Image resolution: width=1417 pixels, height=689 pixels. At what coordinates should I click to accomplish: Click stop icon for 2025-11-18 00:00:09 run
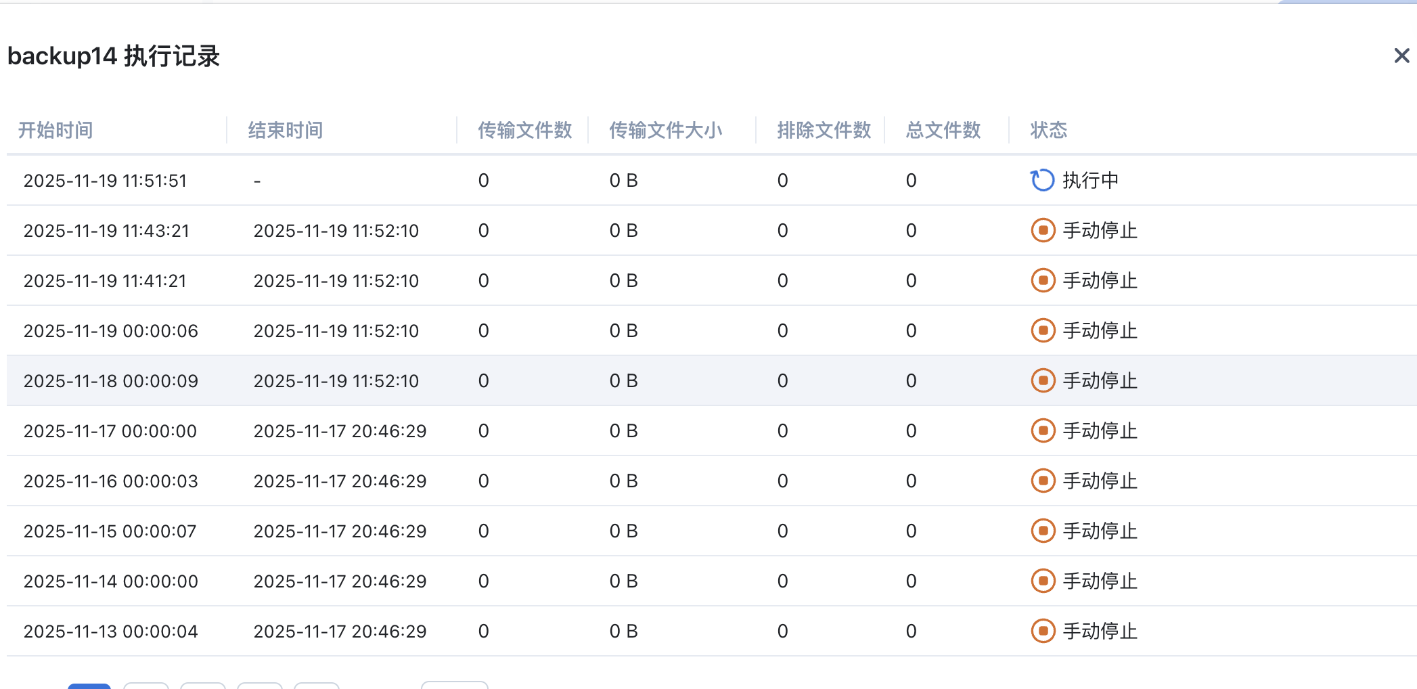coord(1043,380)
